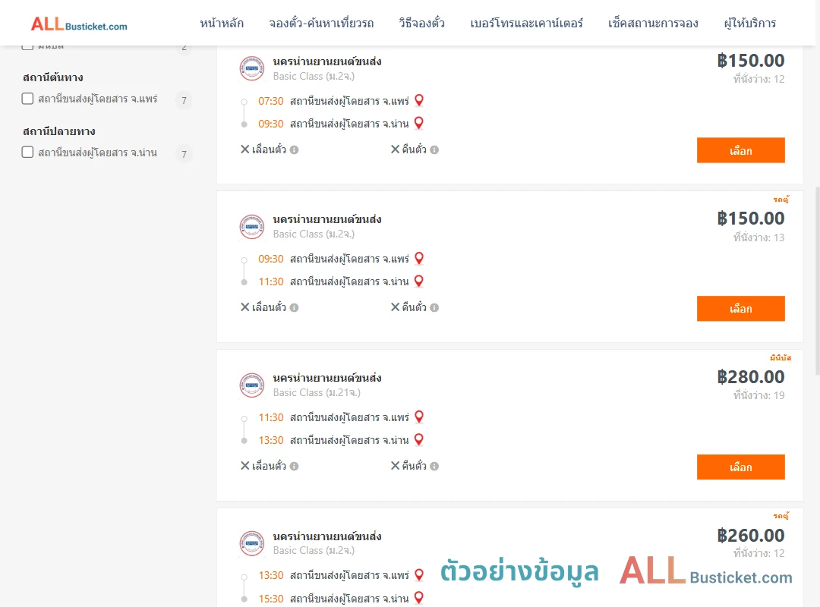Click operator logo of the 07:30 trip
The width and height of the screenshot is (820, 607).
click(x=252, y=68)
